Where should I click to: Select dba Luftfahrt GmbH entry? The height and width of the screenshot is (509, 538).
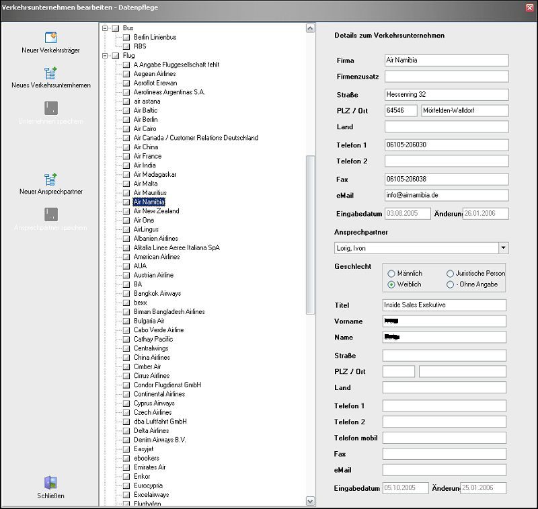(x=160, y=422)
